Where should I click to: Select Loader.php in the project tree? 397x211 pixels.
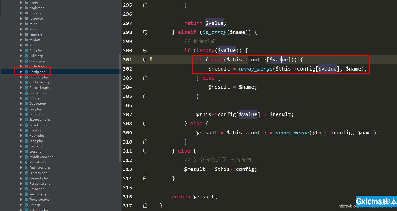(x=38, y=146)
